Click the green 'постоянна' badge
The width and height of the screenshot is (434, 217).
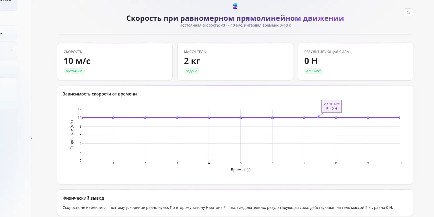click(x=74, y=71)
